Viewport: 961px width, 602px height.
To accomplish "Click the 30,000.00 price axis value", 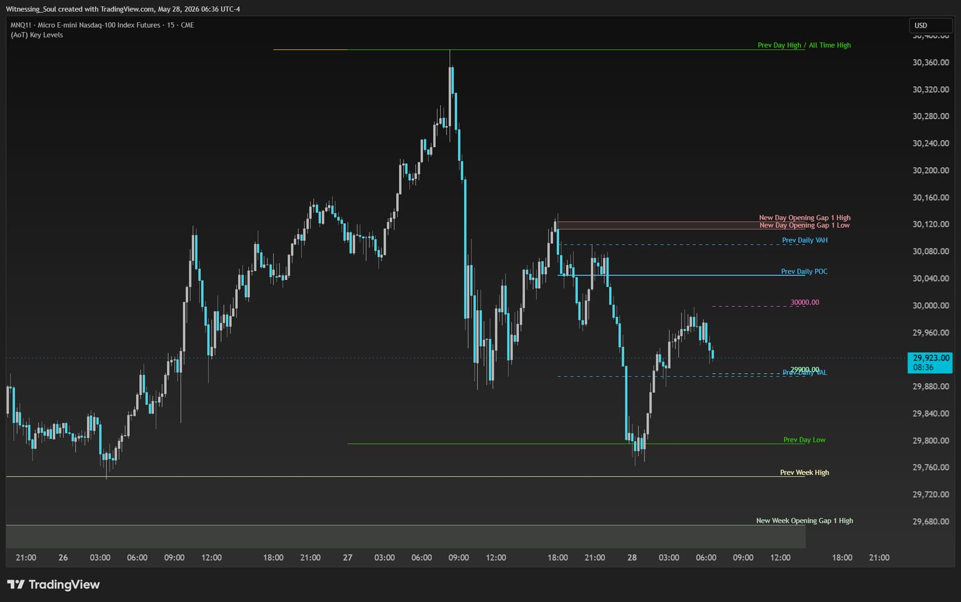I will point(931,306).
